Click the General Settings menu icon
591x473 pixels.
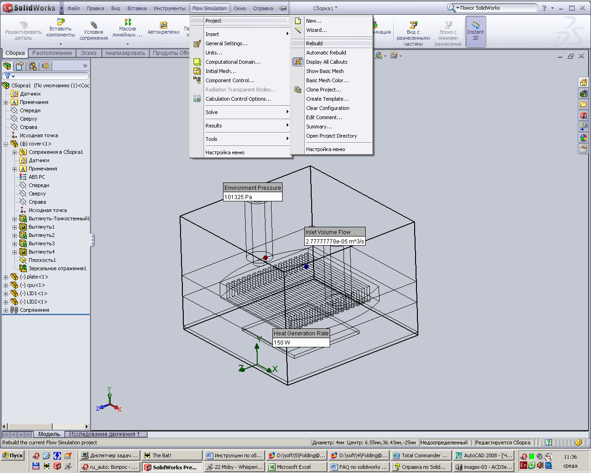point(197,43)
